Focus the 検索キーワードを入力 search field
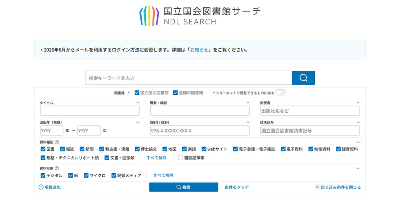Screen dimensions: 400x200 (x=188, y=78)
